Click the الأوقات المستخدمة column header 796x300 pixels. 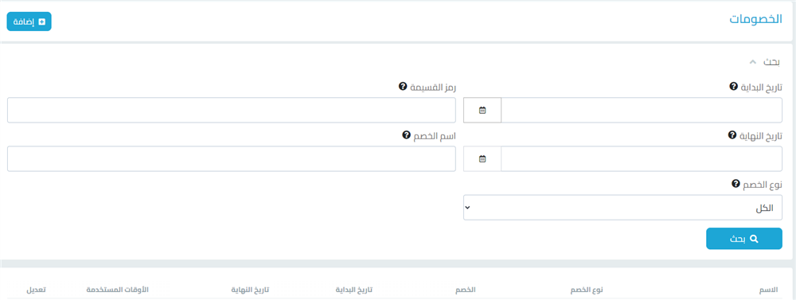pyautogui.click(x=117, y=290)
